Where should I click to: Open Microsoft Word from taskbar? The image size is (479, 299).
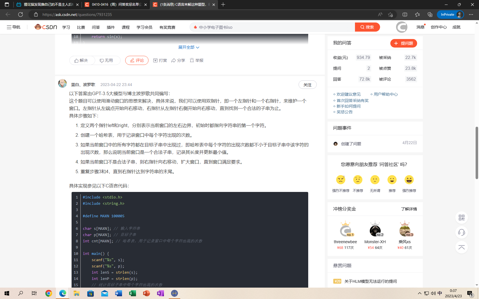click(119, 293)
